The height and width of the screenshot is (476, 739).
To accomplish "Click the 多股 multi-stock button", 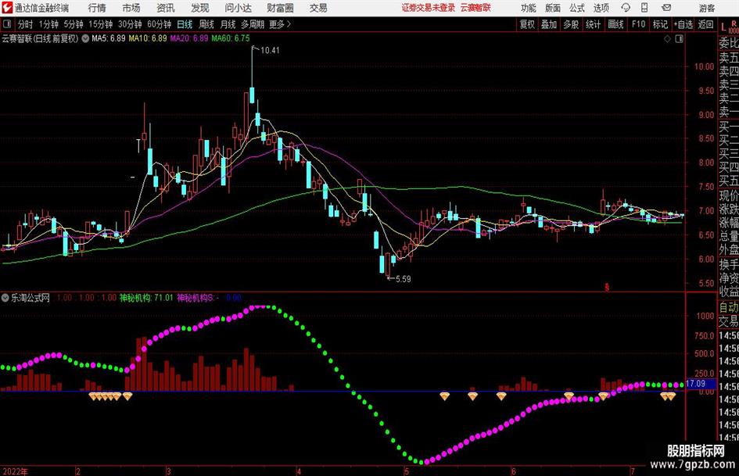I will pos(571,24).
